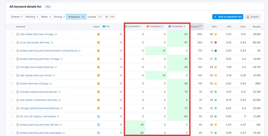Open 'chicago estate planning attorney' keyword link
Screen dimensions: 268x136
(x=40, y=108)
